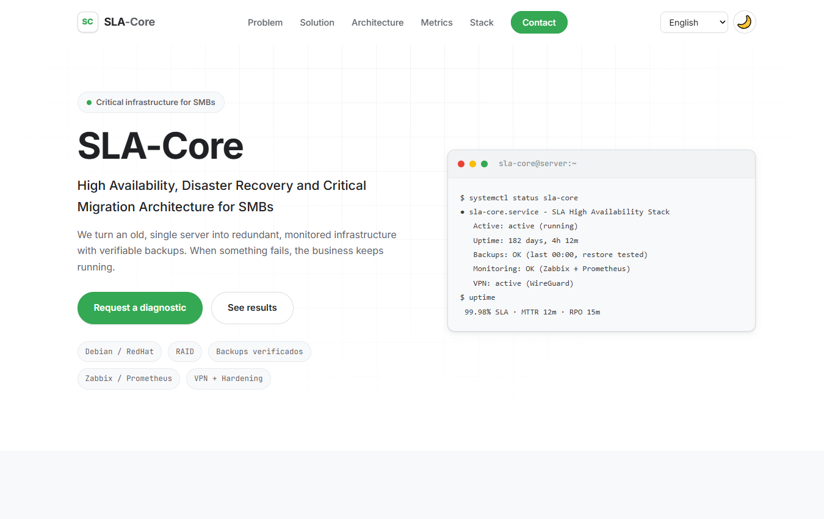Click the Uptime: 182 days line
The width and height of the screenshot is (824, 519).
(526, 241)
